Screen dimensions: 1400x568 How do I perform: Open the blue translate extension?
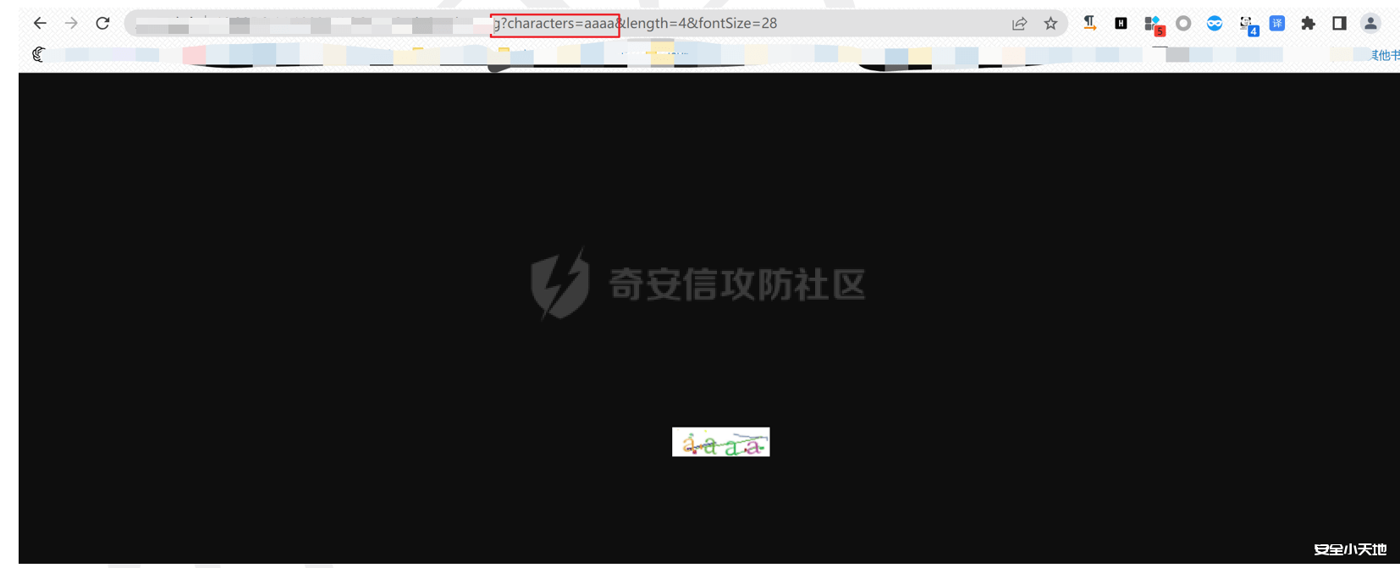point(1277,24)
